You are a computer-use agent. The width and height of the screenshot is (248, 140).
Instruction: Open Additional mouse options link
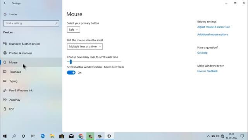point(213,35)
